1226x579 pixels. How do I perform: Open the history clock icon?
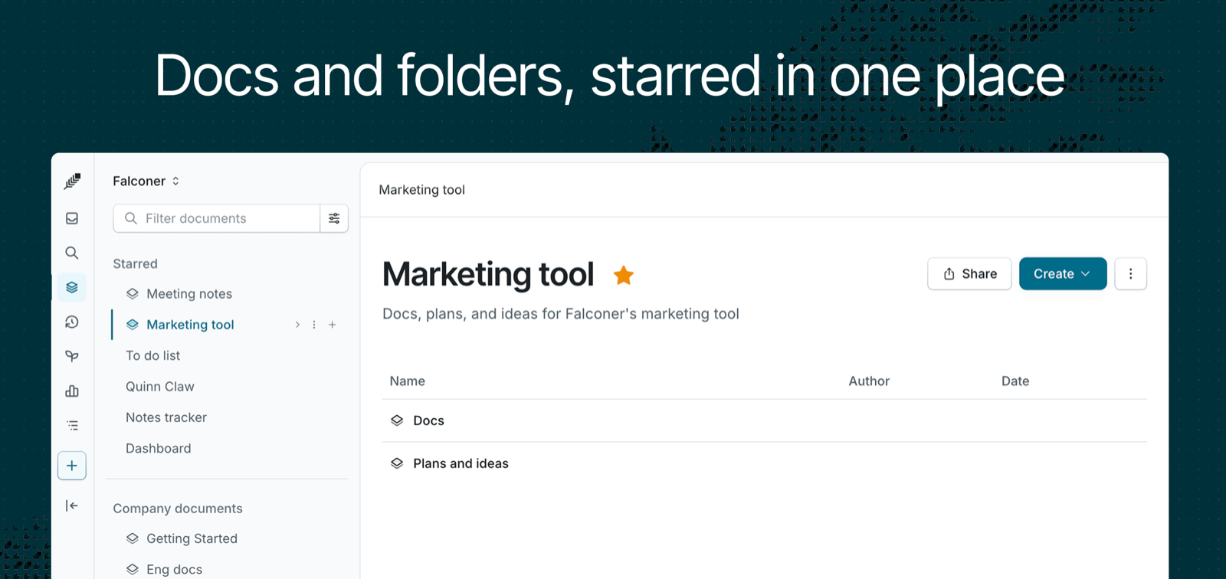(x=72, y=322)
